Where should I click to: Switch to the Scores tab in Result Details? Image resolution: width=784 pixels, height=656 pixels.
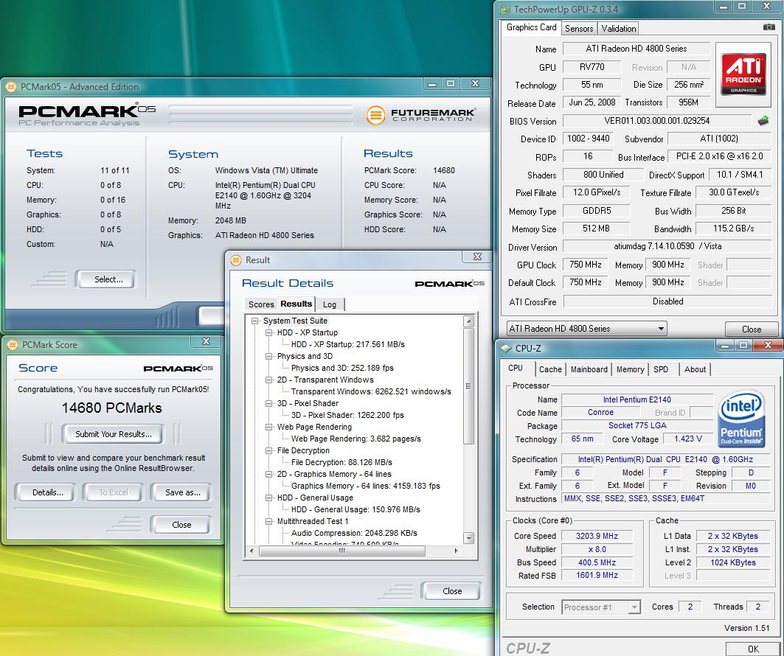261,304
